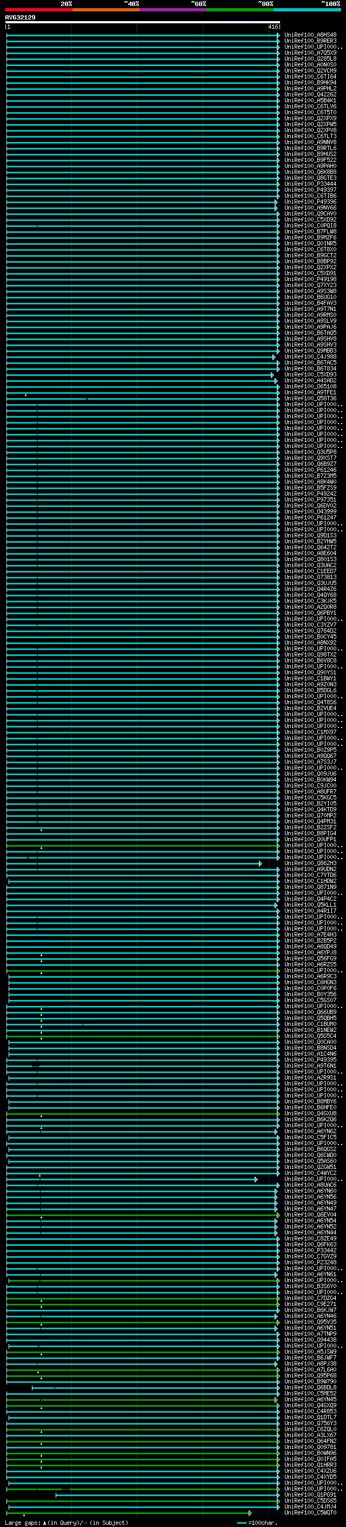Click query end position 416

[x=272, y=27]
